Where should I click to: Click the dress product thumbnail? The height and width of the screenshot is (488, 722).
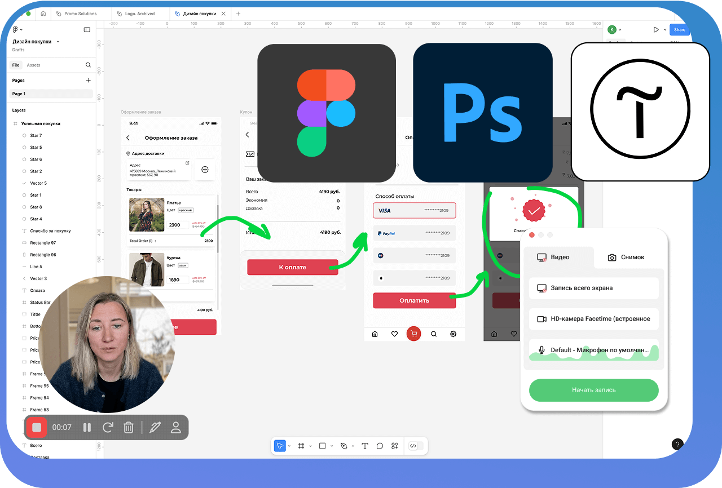tap(147, 215)
